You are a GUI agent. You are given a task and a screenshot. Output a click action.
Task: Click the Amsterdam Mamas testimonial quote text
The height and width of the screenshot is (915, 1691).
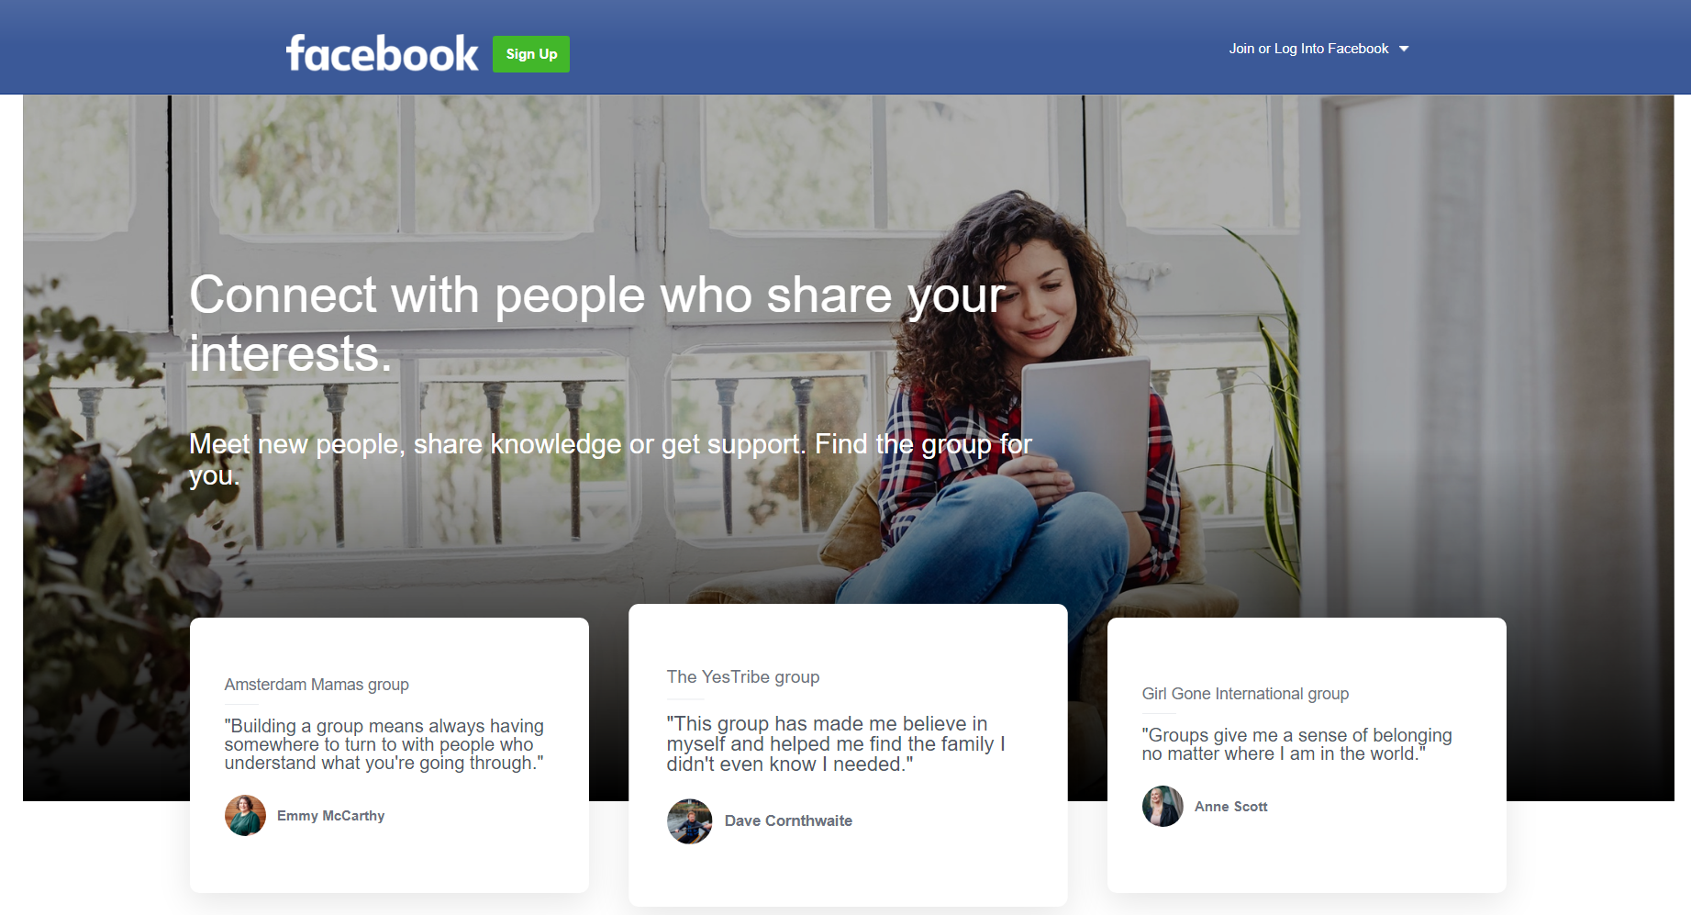click(384, 744)
